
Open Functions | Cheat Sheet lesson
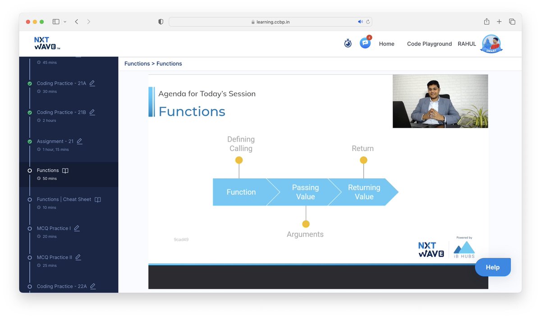tap(64, 199)
